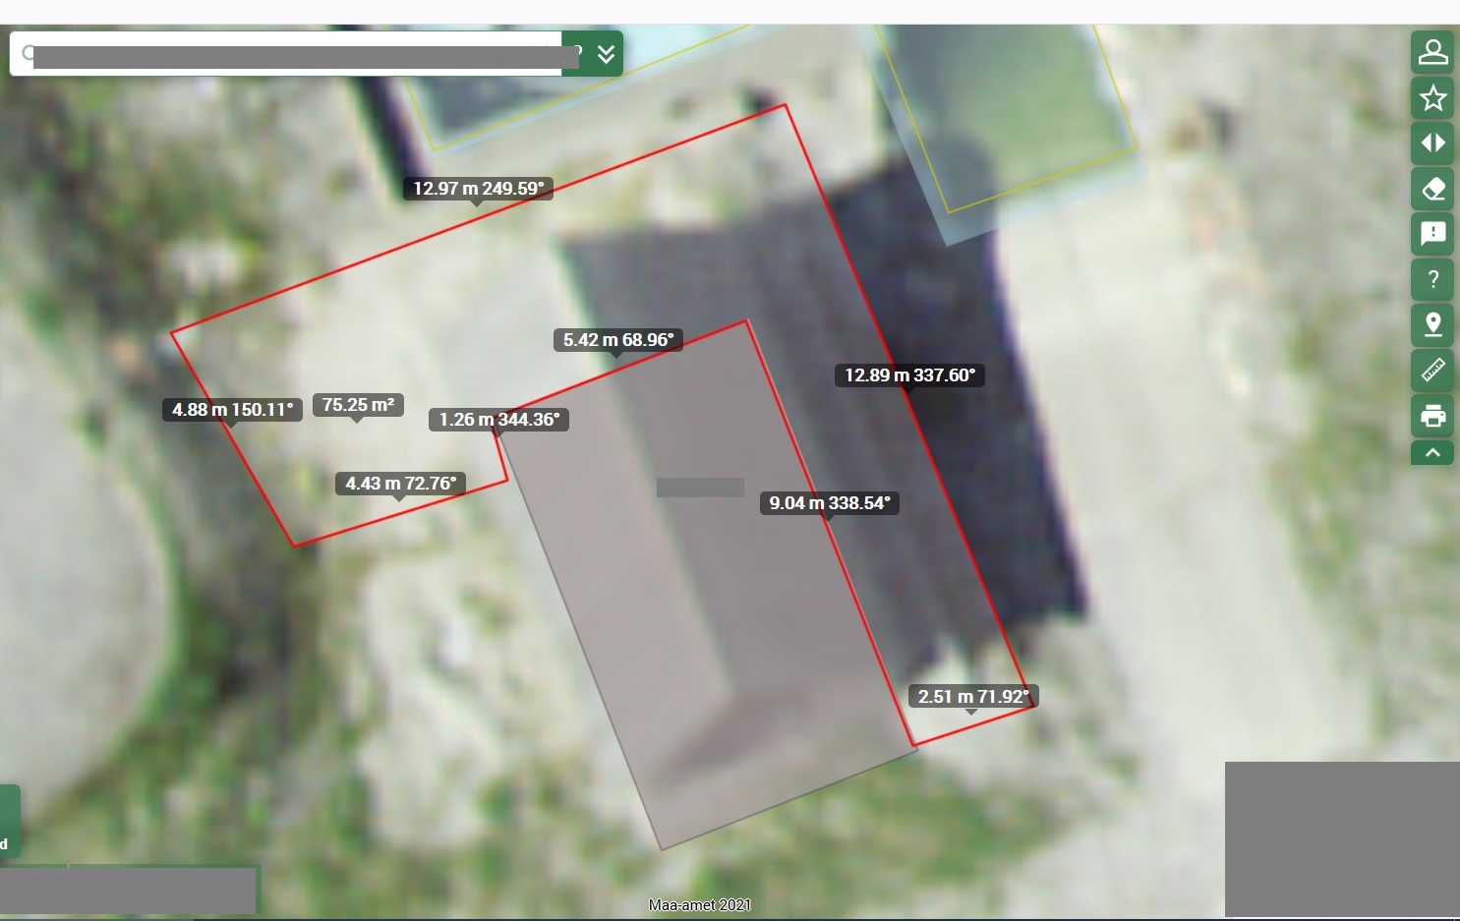Click the printer icon to print map
The image size is (1460, 921).
click(1432, 417)
